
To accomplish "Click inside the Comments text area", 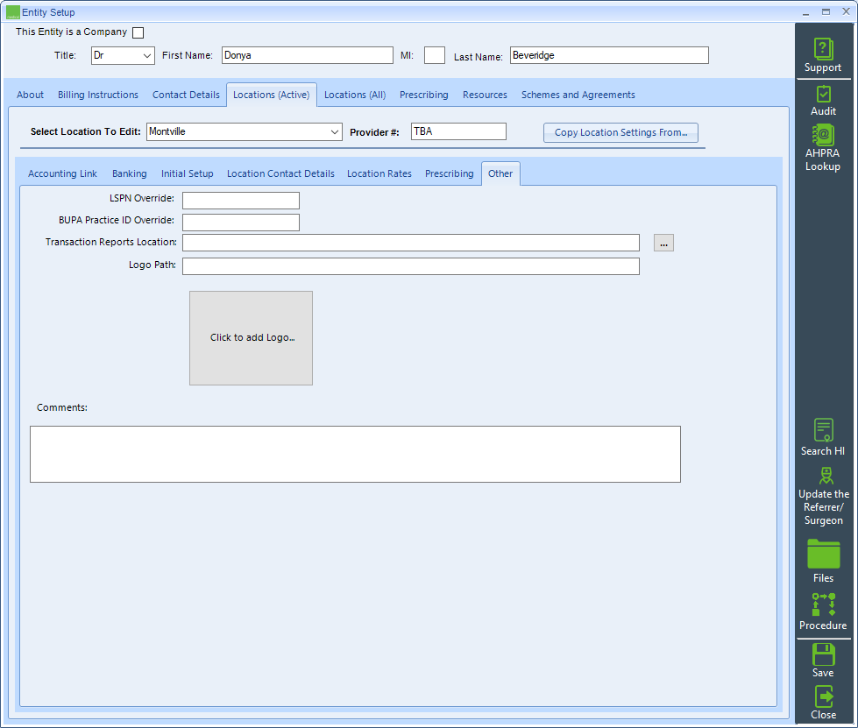I will click(x=355, y=455).
